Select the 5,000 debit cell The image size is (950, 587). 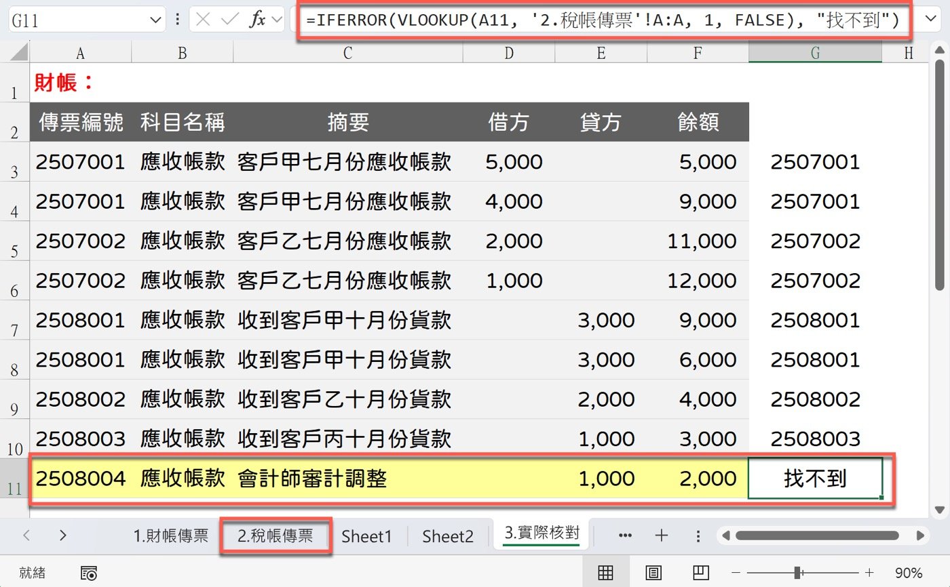pyautogui.click(x=509, y=162)
